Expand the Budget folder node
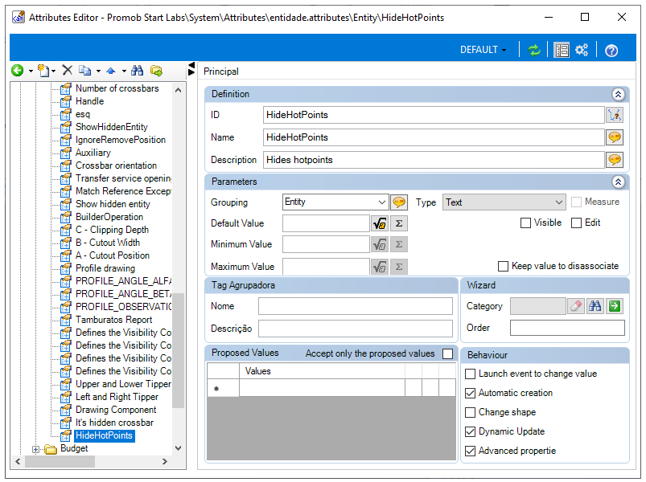This screenshot has width=646, height=482. 36,450
